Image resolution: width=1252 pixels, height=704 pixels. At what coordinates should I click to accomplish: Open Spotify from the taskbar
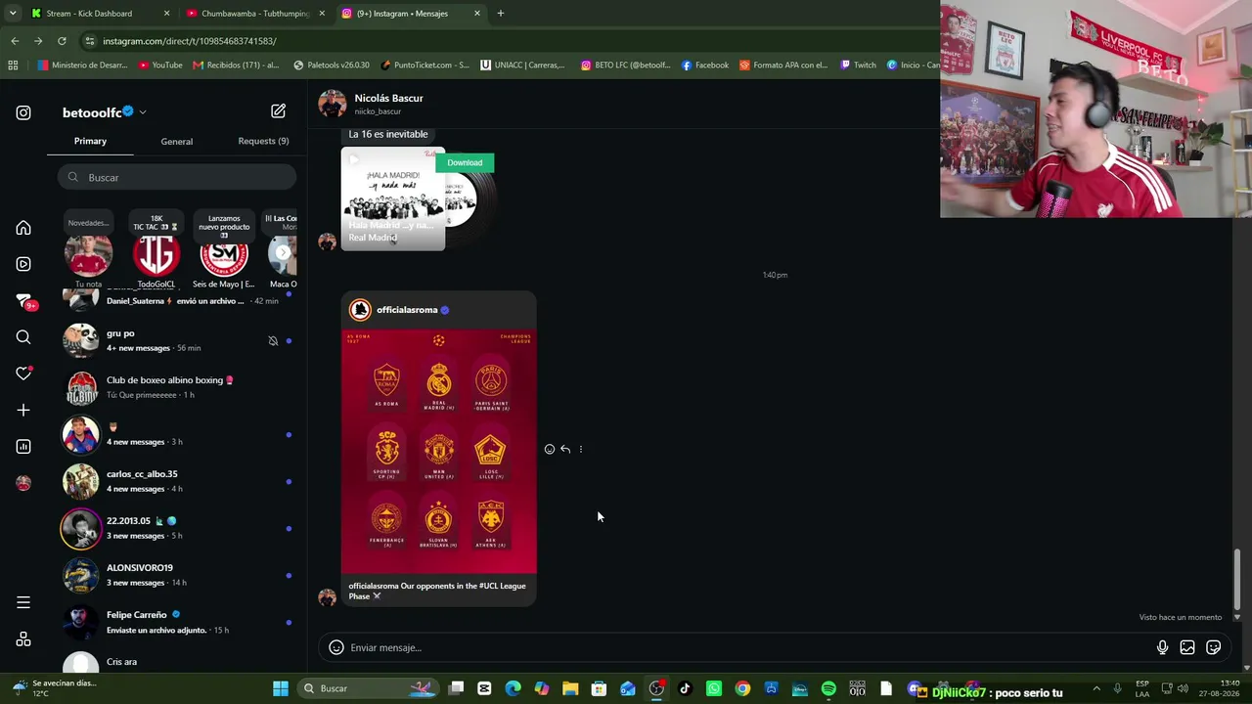pyautogui.click(x=828, y=688)
